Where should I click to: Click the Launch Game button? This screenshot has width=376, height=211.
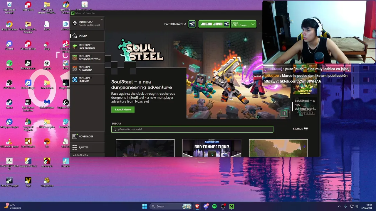[123, 110]
